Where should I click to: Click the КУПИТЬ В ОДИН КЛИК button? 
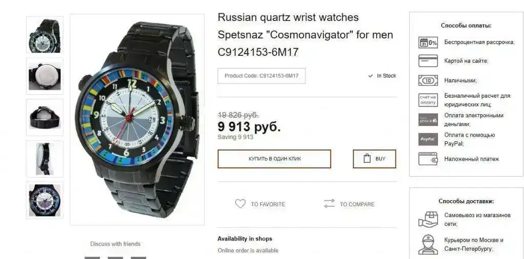(274, 159)
